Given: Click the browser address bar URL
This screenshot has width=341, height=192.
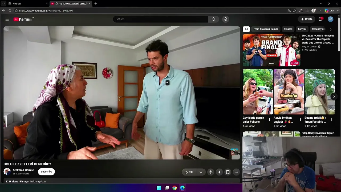Looking at the screenshot, I should (46, 11).
